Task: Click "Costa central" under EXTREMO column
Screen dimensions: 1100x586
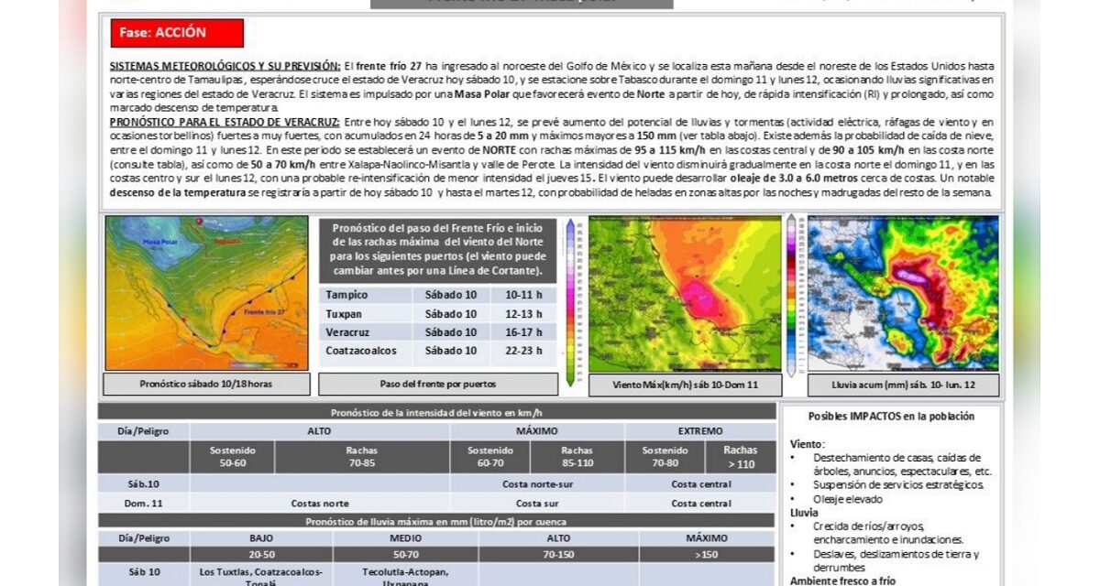Action: point(701,483)
